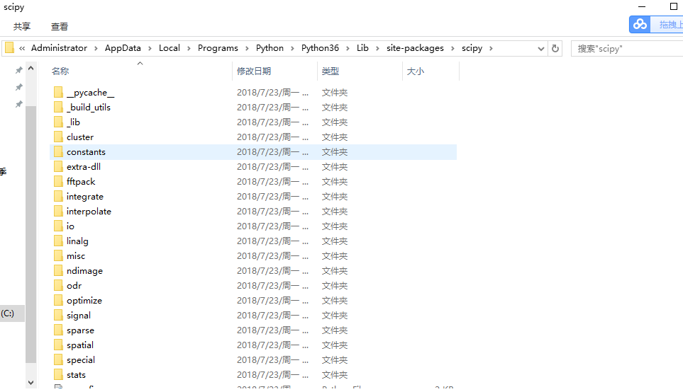This screenshot has height=392, width=683.
Task: Click navigation pane scroll up arrow
Action: [x=30, y=68]
